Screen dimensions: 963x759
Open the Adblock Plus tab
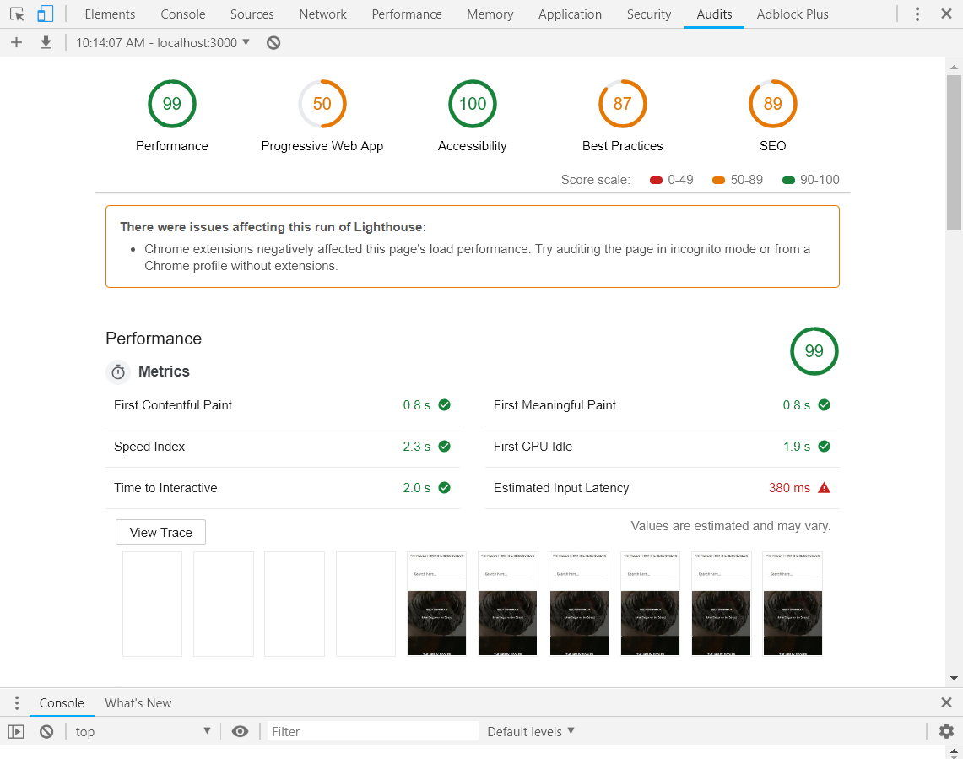coord(793,14)
